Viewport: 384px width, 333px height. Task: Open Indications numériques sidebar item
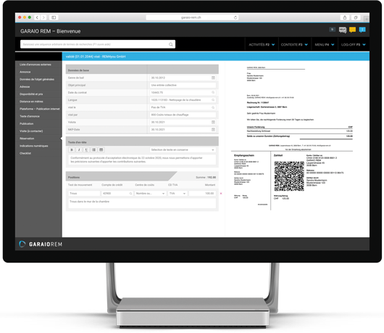click(33, 146)
